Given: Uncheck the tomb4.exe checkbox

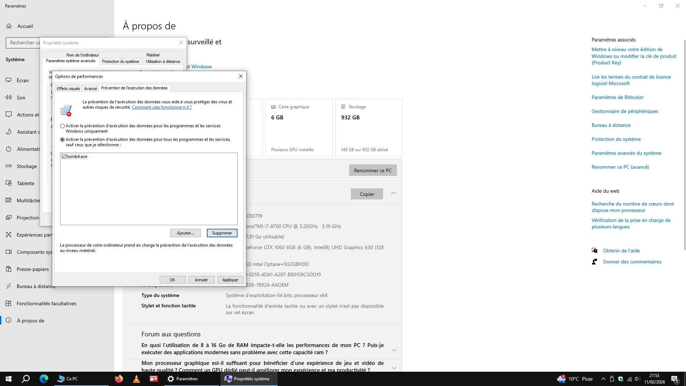Looking at the screenshot, I should point(64,157).
